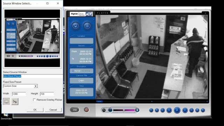Click the Location field in the player sidebar

pyautogui.click(x=81, y=41)
